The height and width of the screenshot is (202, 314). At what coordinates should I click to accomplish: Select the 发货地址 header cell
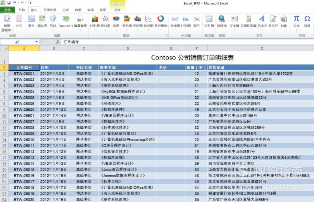(261, 68)
